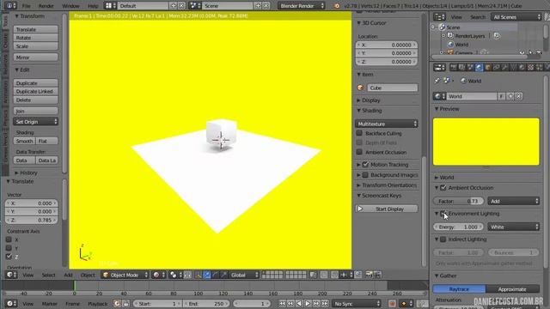The height and width of the screenshot is (309, 550).
Task: Toggle the 3D manipulator widget icon
Action: click(199, 275)
